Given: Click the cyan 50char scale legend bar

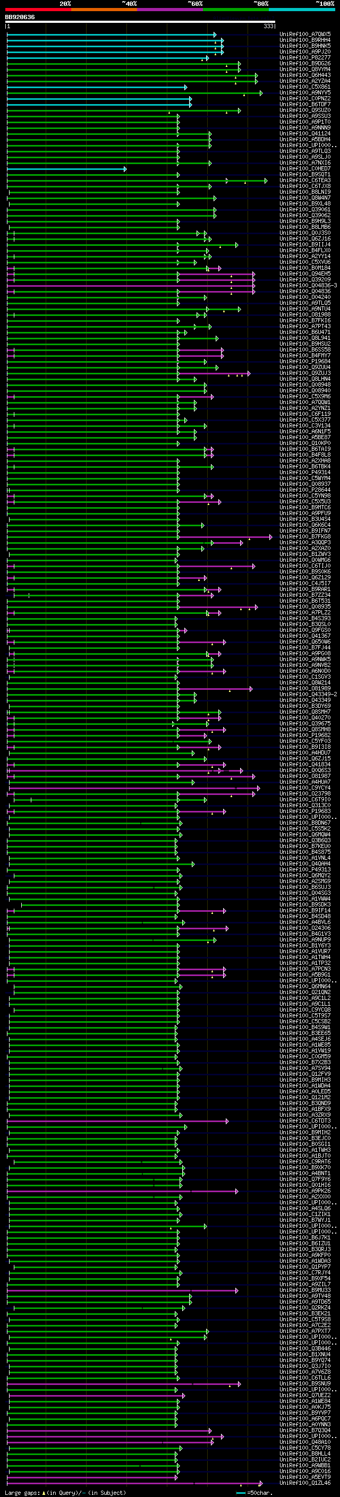Looking at the screenshot, I should [241, 1493].
